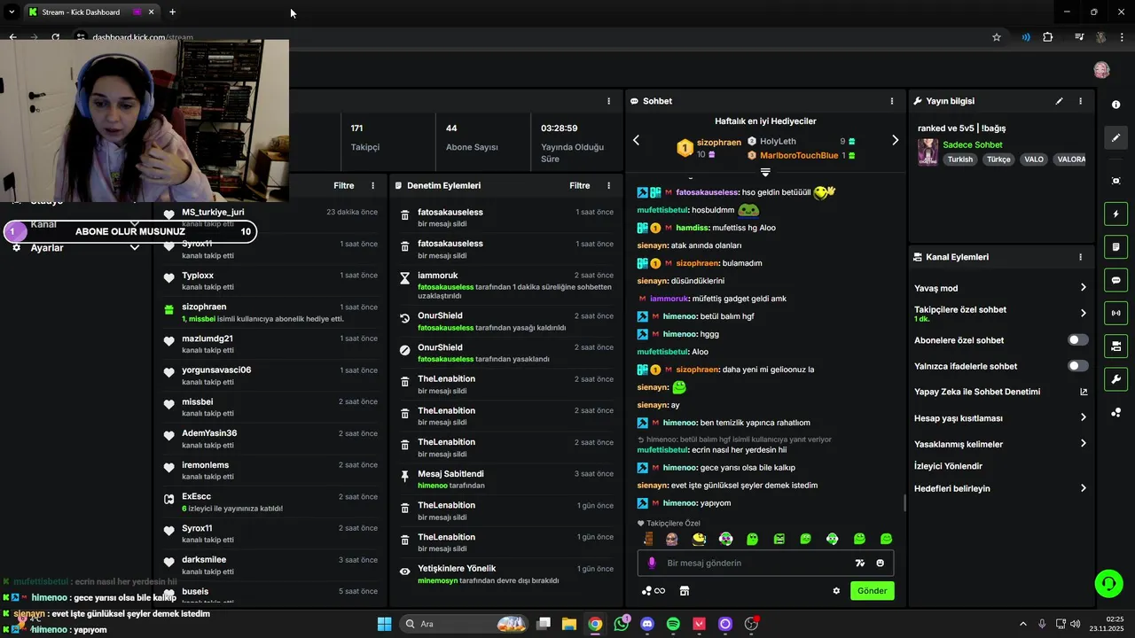Toggle Abonelere özel sohbet switch

tap(1077, 340)
